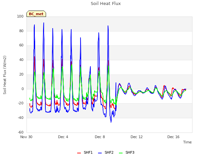Click the 60 y-axis tick label

click(21, 45)
